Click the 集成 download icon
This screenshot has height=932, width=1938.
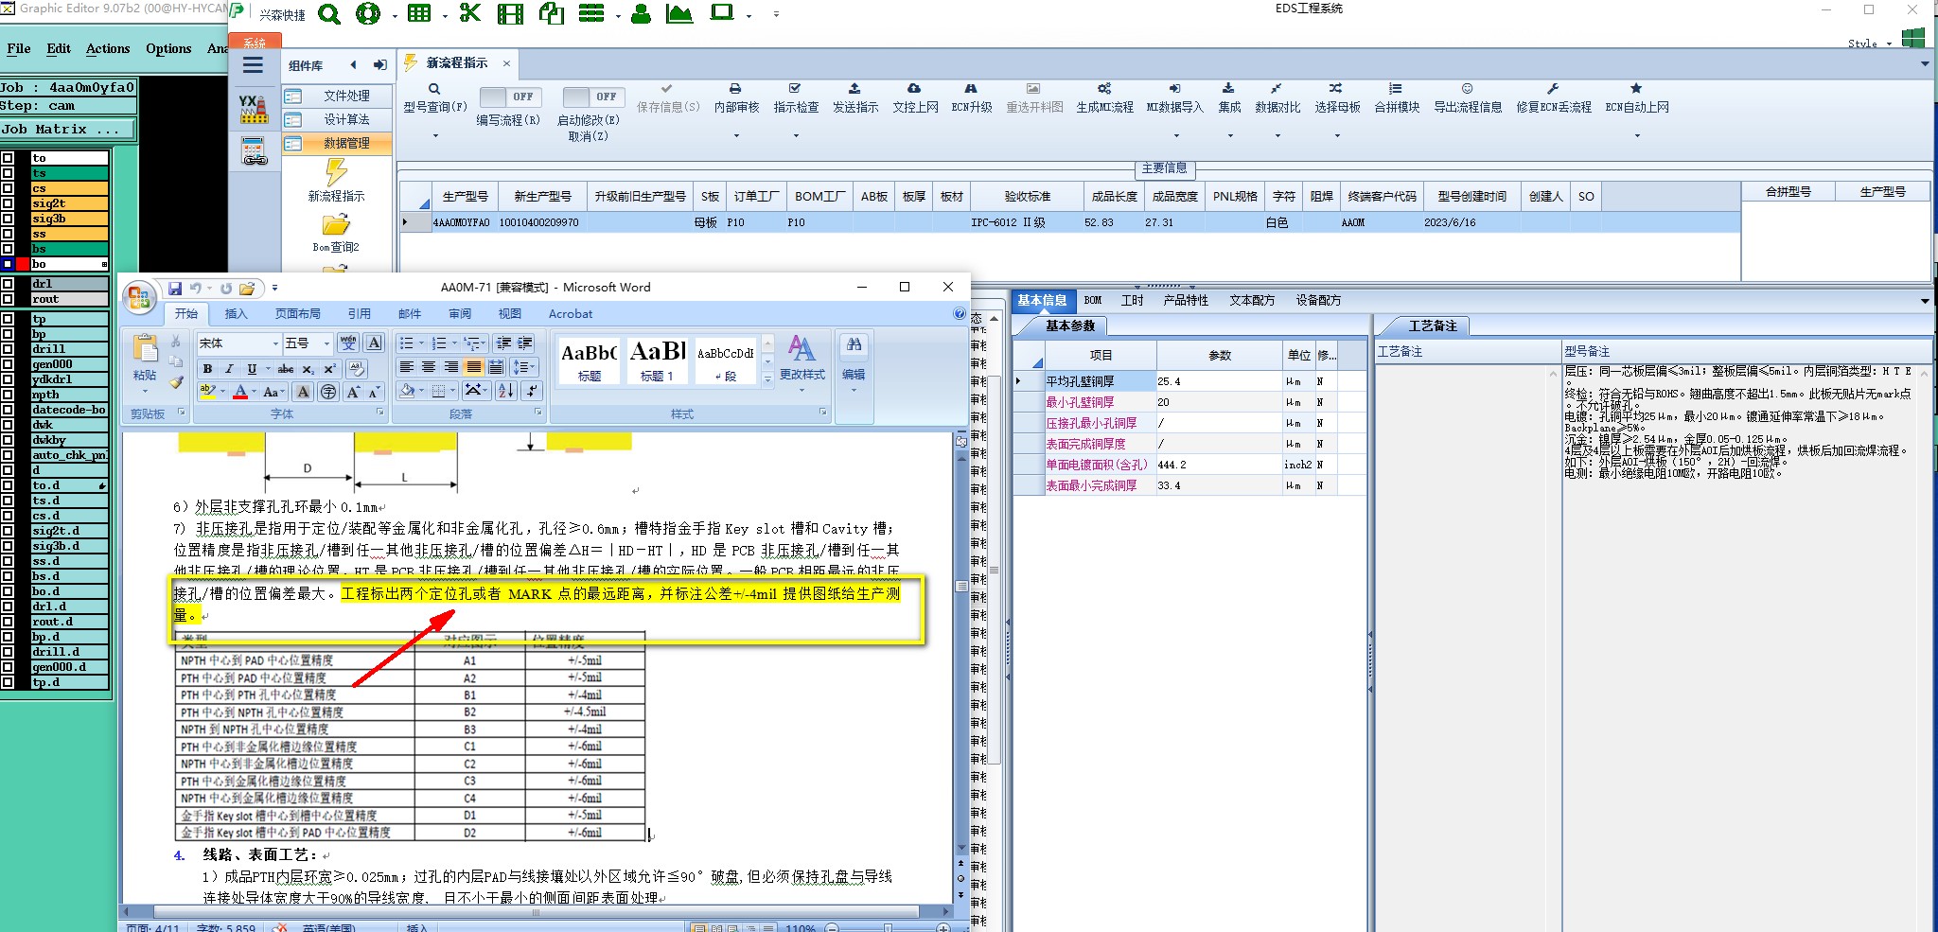coord(1228,88)
